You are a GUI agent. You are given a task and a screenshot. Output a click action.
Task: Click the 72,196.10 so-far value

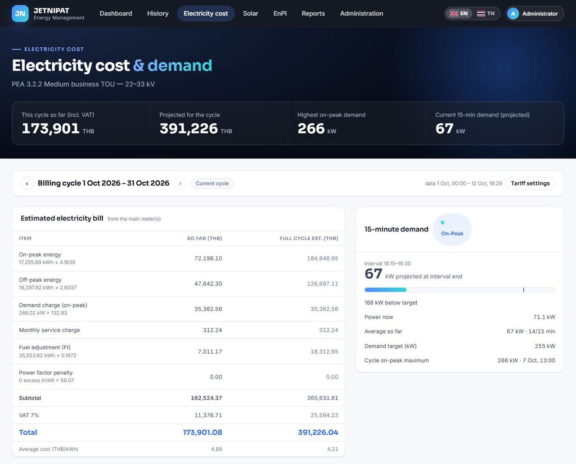tap(208, 258)
